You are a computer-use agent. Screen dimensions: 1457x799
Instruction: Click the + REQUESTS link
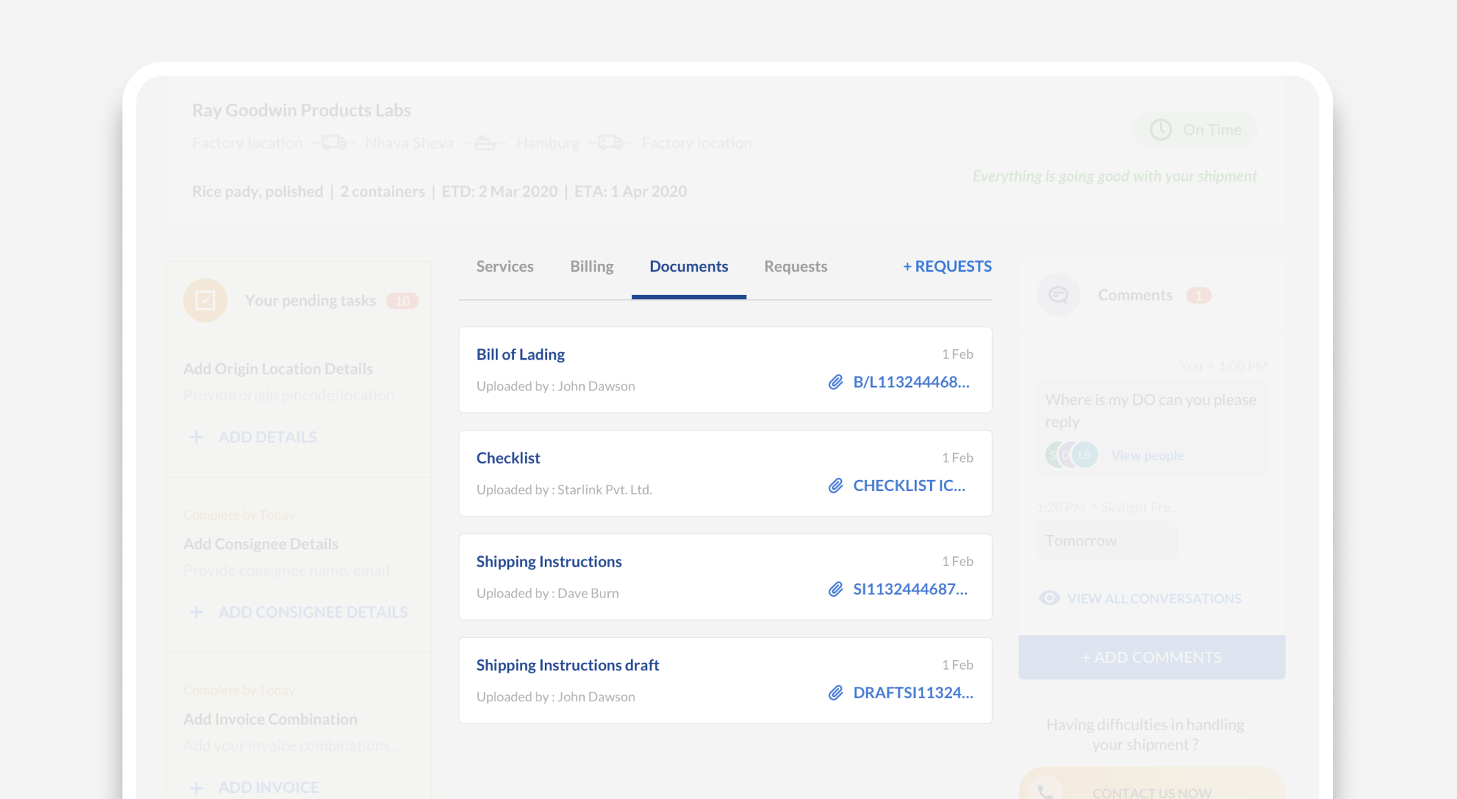(x=947, y=267)
